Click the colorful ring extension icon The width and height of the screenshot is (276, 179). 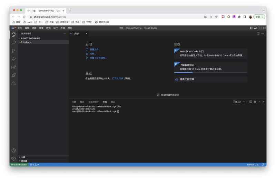(228, 17)
